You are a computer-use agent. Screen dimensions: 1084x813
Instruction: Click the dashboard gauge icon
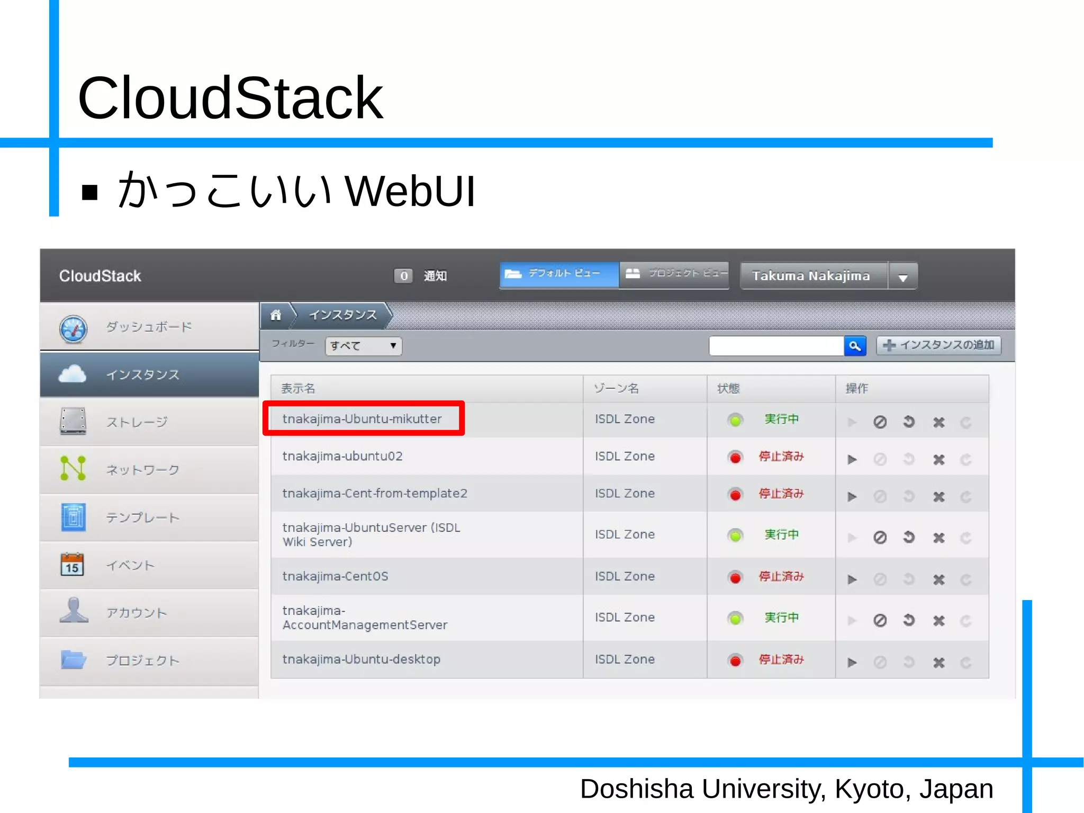tap(73, 329)
